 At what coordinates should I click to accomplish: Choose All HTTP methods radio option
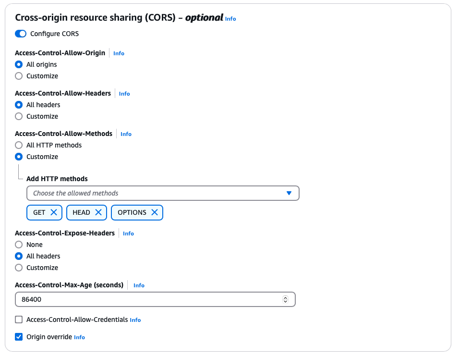click(19, 145)
